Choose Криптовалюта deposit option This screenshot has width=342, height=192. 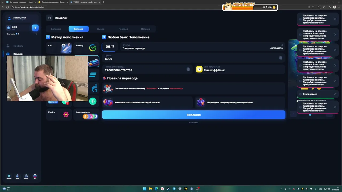[86, 115]
